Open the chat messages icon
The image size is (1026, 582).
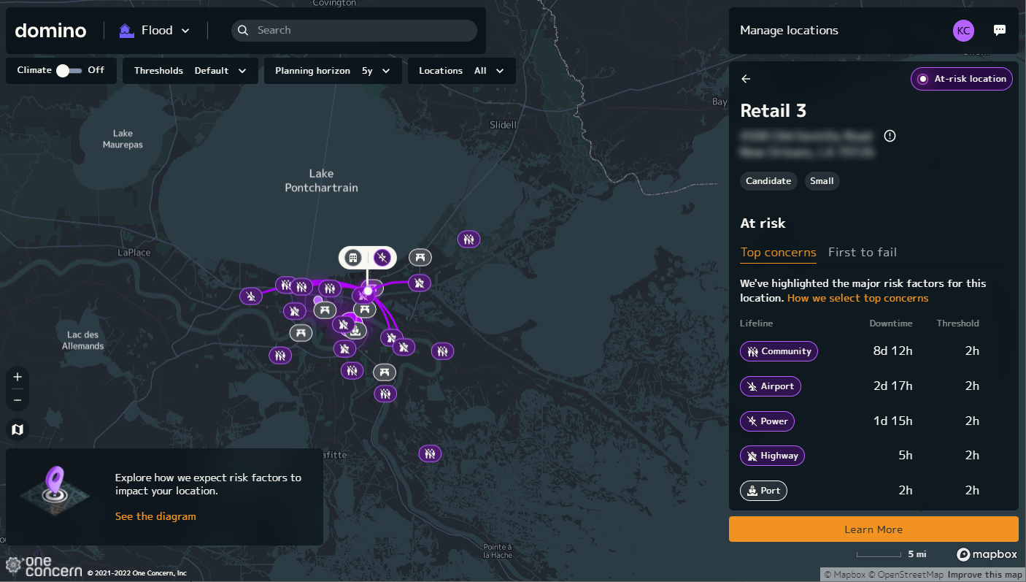click(x=1000, y=31)
